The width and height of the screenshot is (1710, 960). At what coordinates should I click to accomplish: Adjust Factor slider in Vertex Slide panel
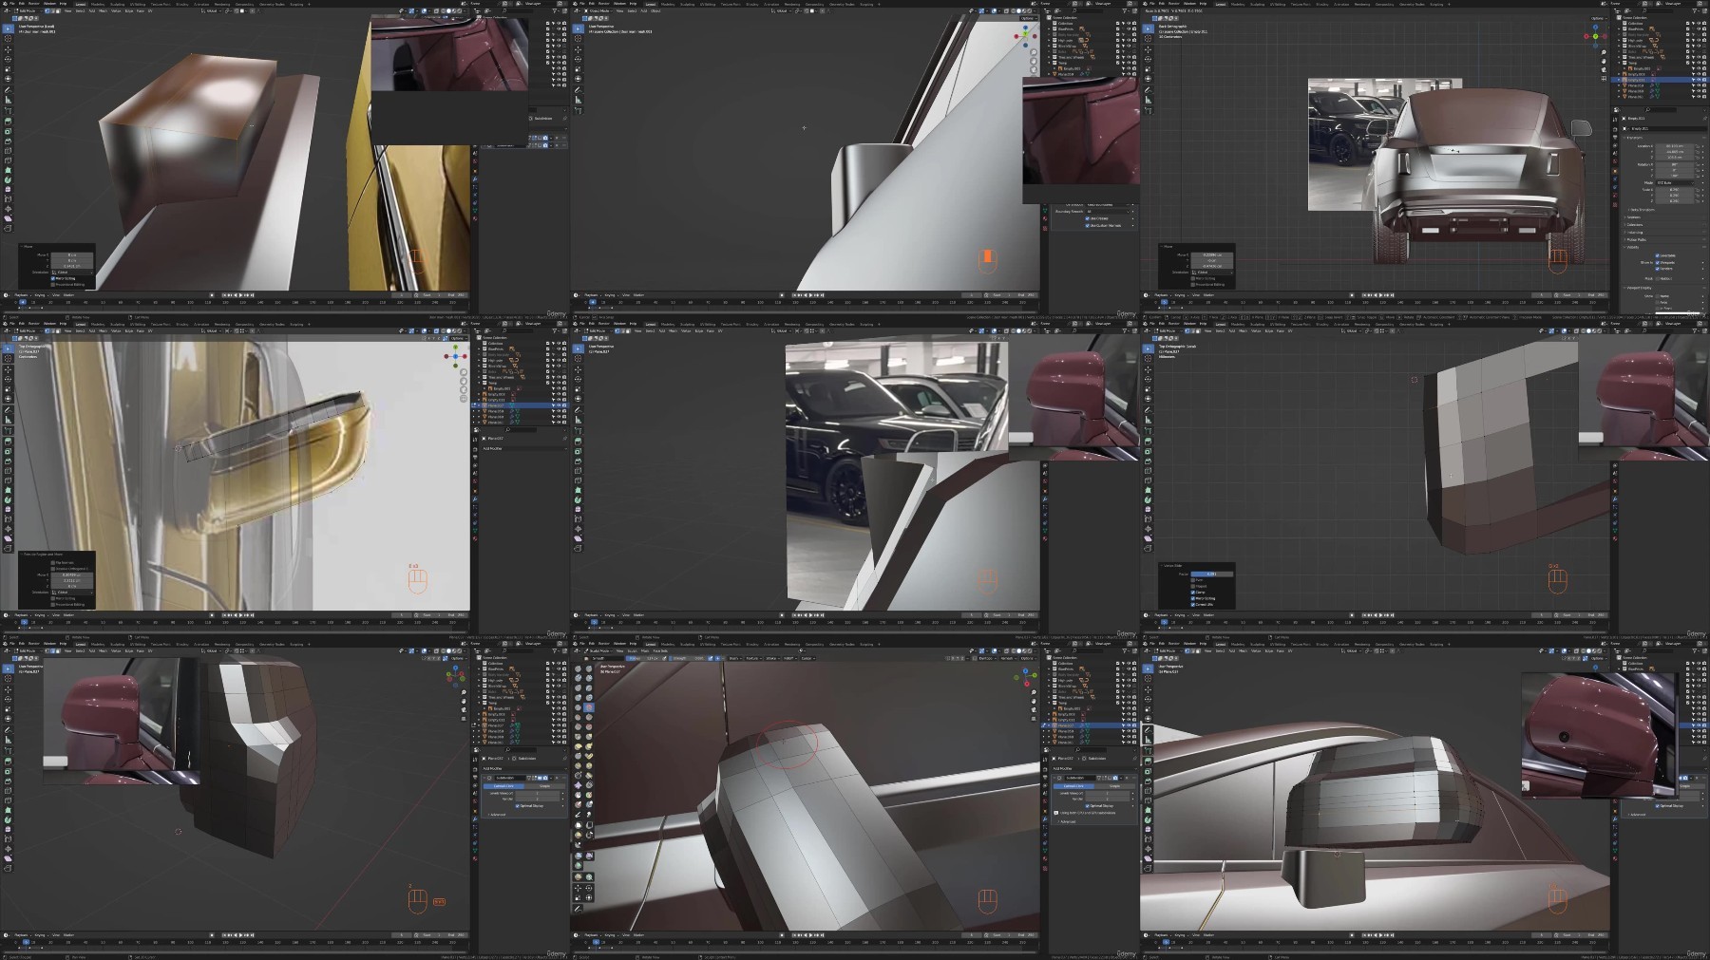click(x=1211, y=574)
